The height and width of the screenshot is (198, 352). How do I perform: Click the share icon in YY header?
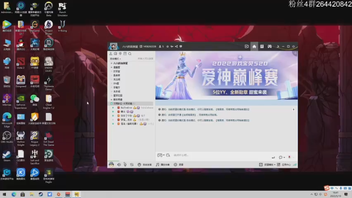[x=176, y=47]
